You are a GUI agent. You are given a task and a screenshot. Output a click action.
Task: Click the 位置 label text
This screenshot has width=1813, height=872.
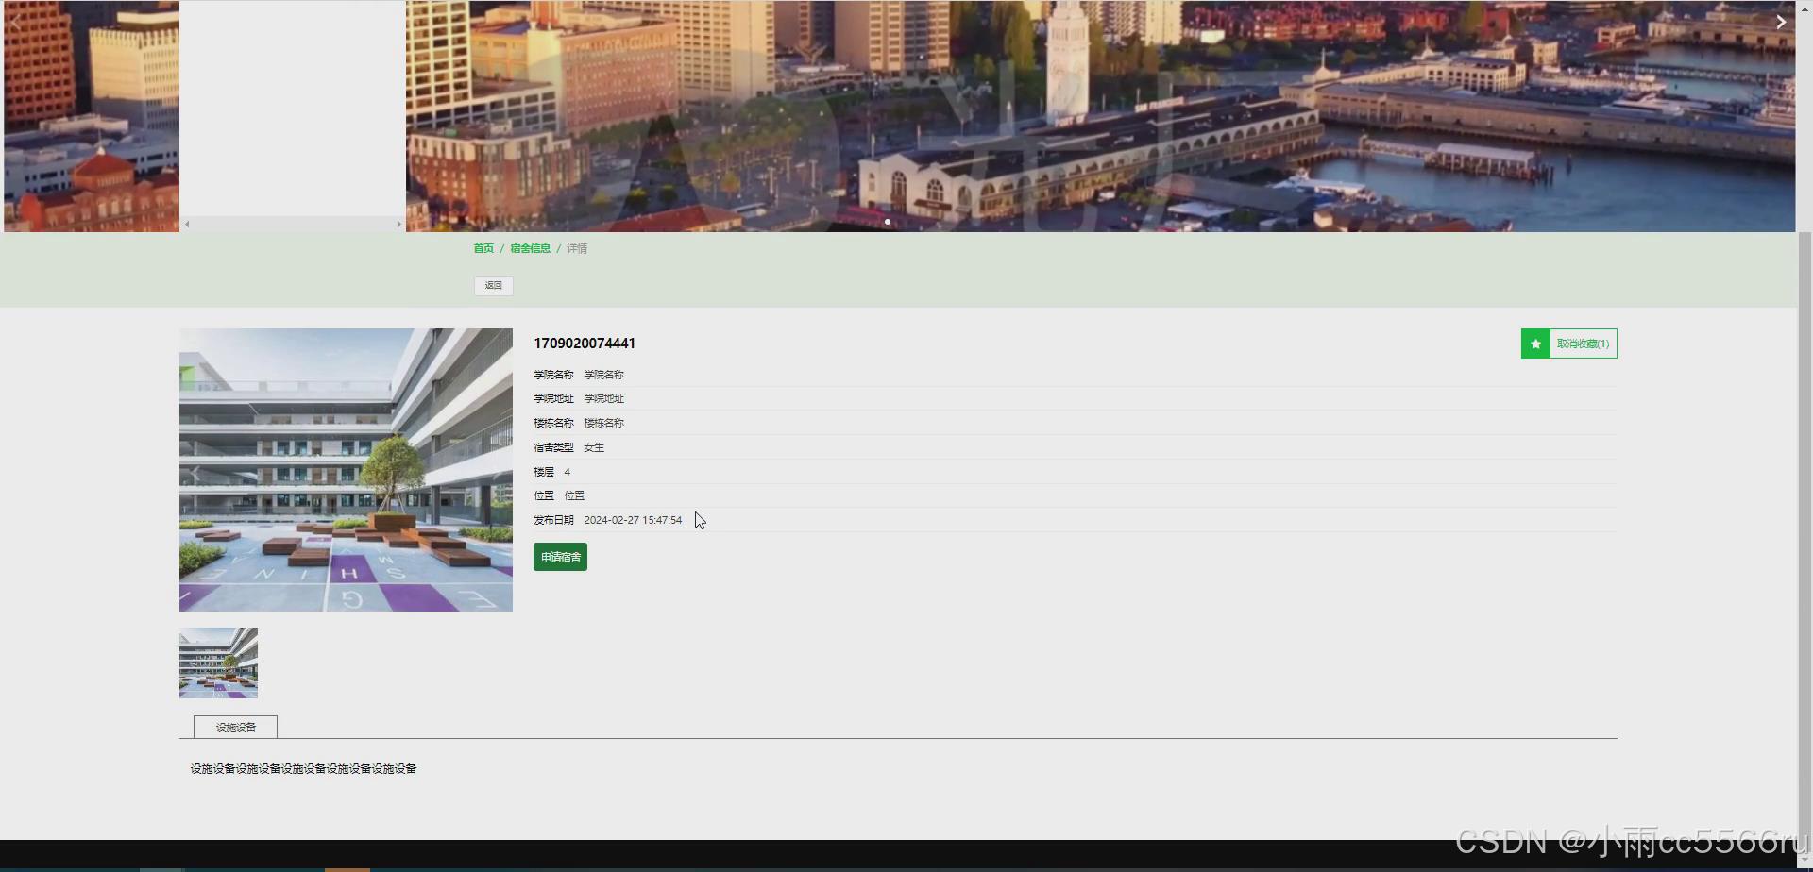point(544,495)
